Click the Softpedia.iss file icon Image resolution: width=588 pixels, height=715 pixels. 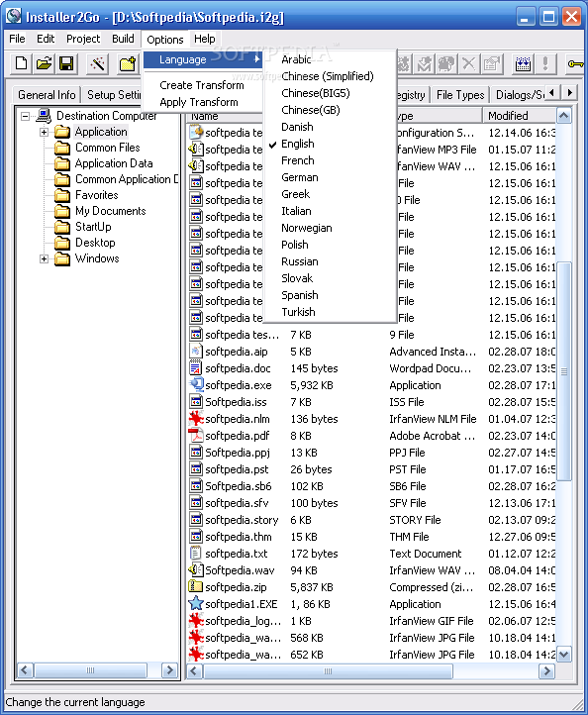tap(196, 402)
